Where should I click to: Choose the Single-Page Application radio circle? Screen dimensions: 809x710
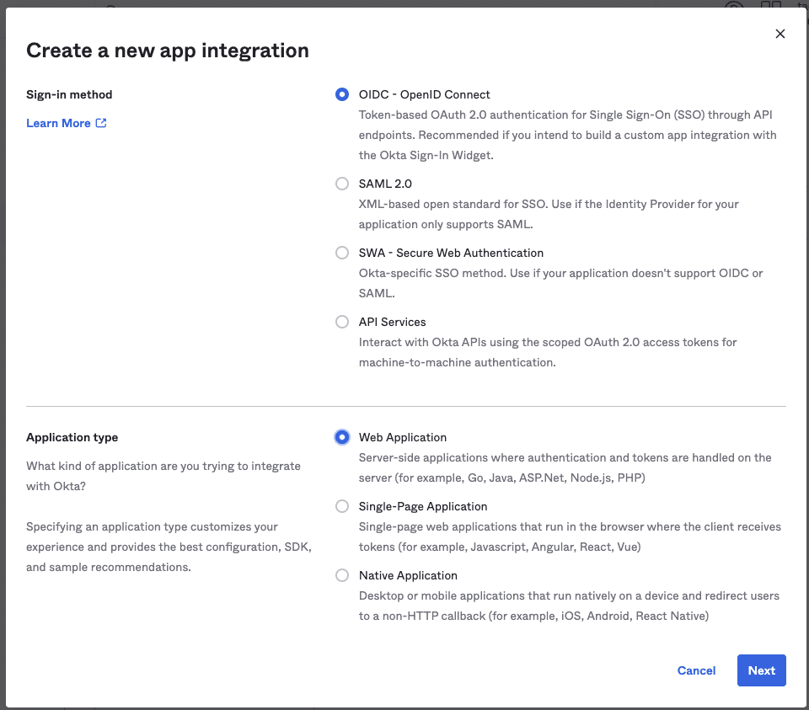point(341,506)
